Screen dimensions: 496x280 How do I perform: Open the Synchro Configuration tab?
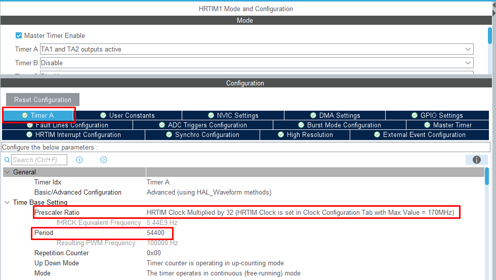click(202, 135)
